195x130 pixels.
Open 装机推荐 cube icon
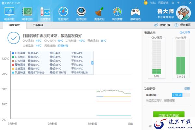point(117,14)
